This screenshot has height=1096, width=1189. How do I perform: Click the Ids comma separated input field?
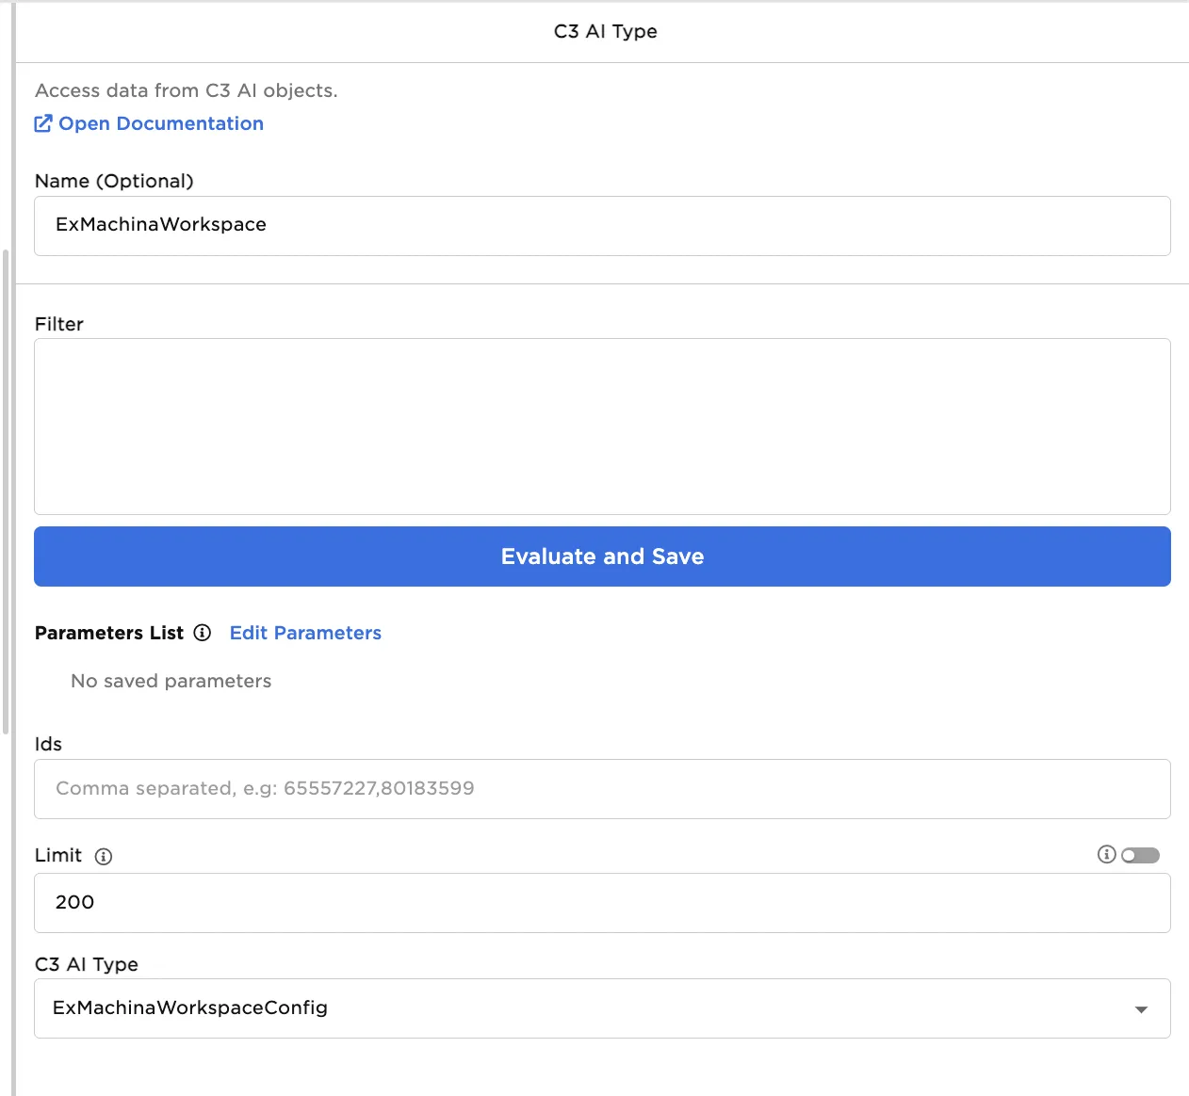point(601,789)
